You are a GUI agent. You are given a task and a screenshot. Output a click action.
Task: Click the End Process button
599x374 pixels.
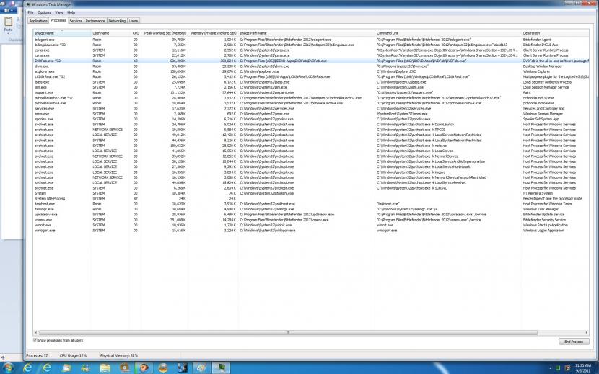[573, 341]
